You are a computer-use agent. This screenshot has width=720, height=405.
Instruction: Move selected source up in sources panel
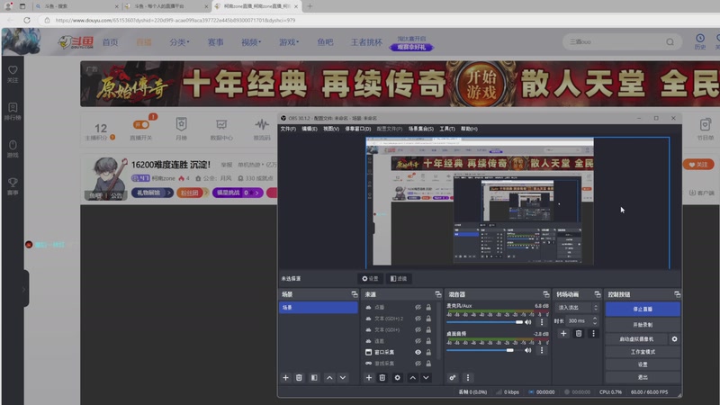pyautogui.click(x=413, y=377)
